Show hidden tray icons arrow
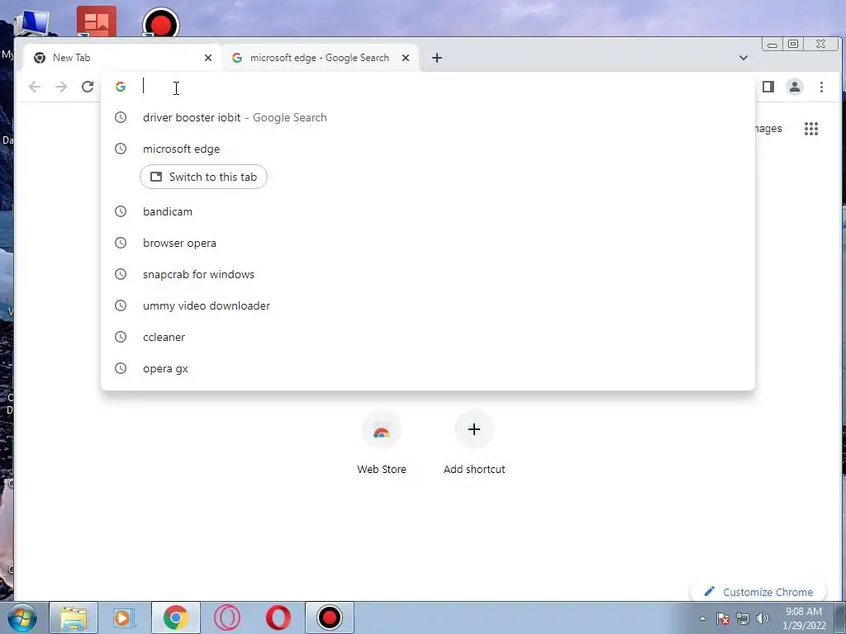The width and height of the screenshot is (846, 634). click(702, 618)
